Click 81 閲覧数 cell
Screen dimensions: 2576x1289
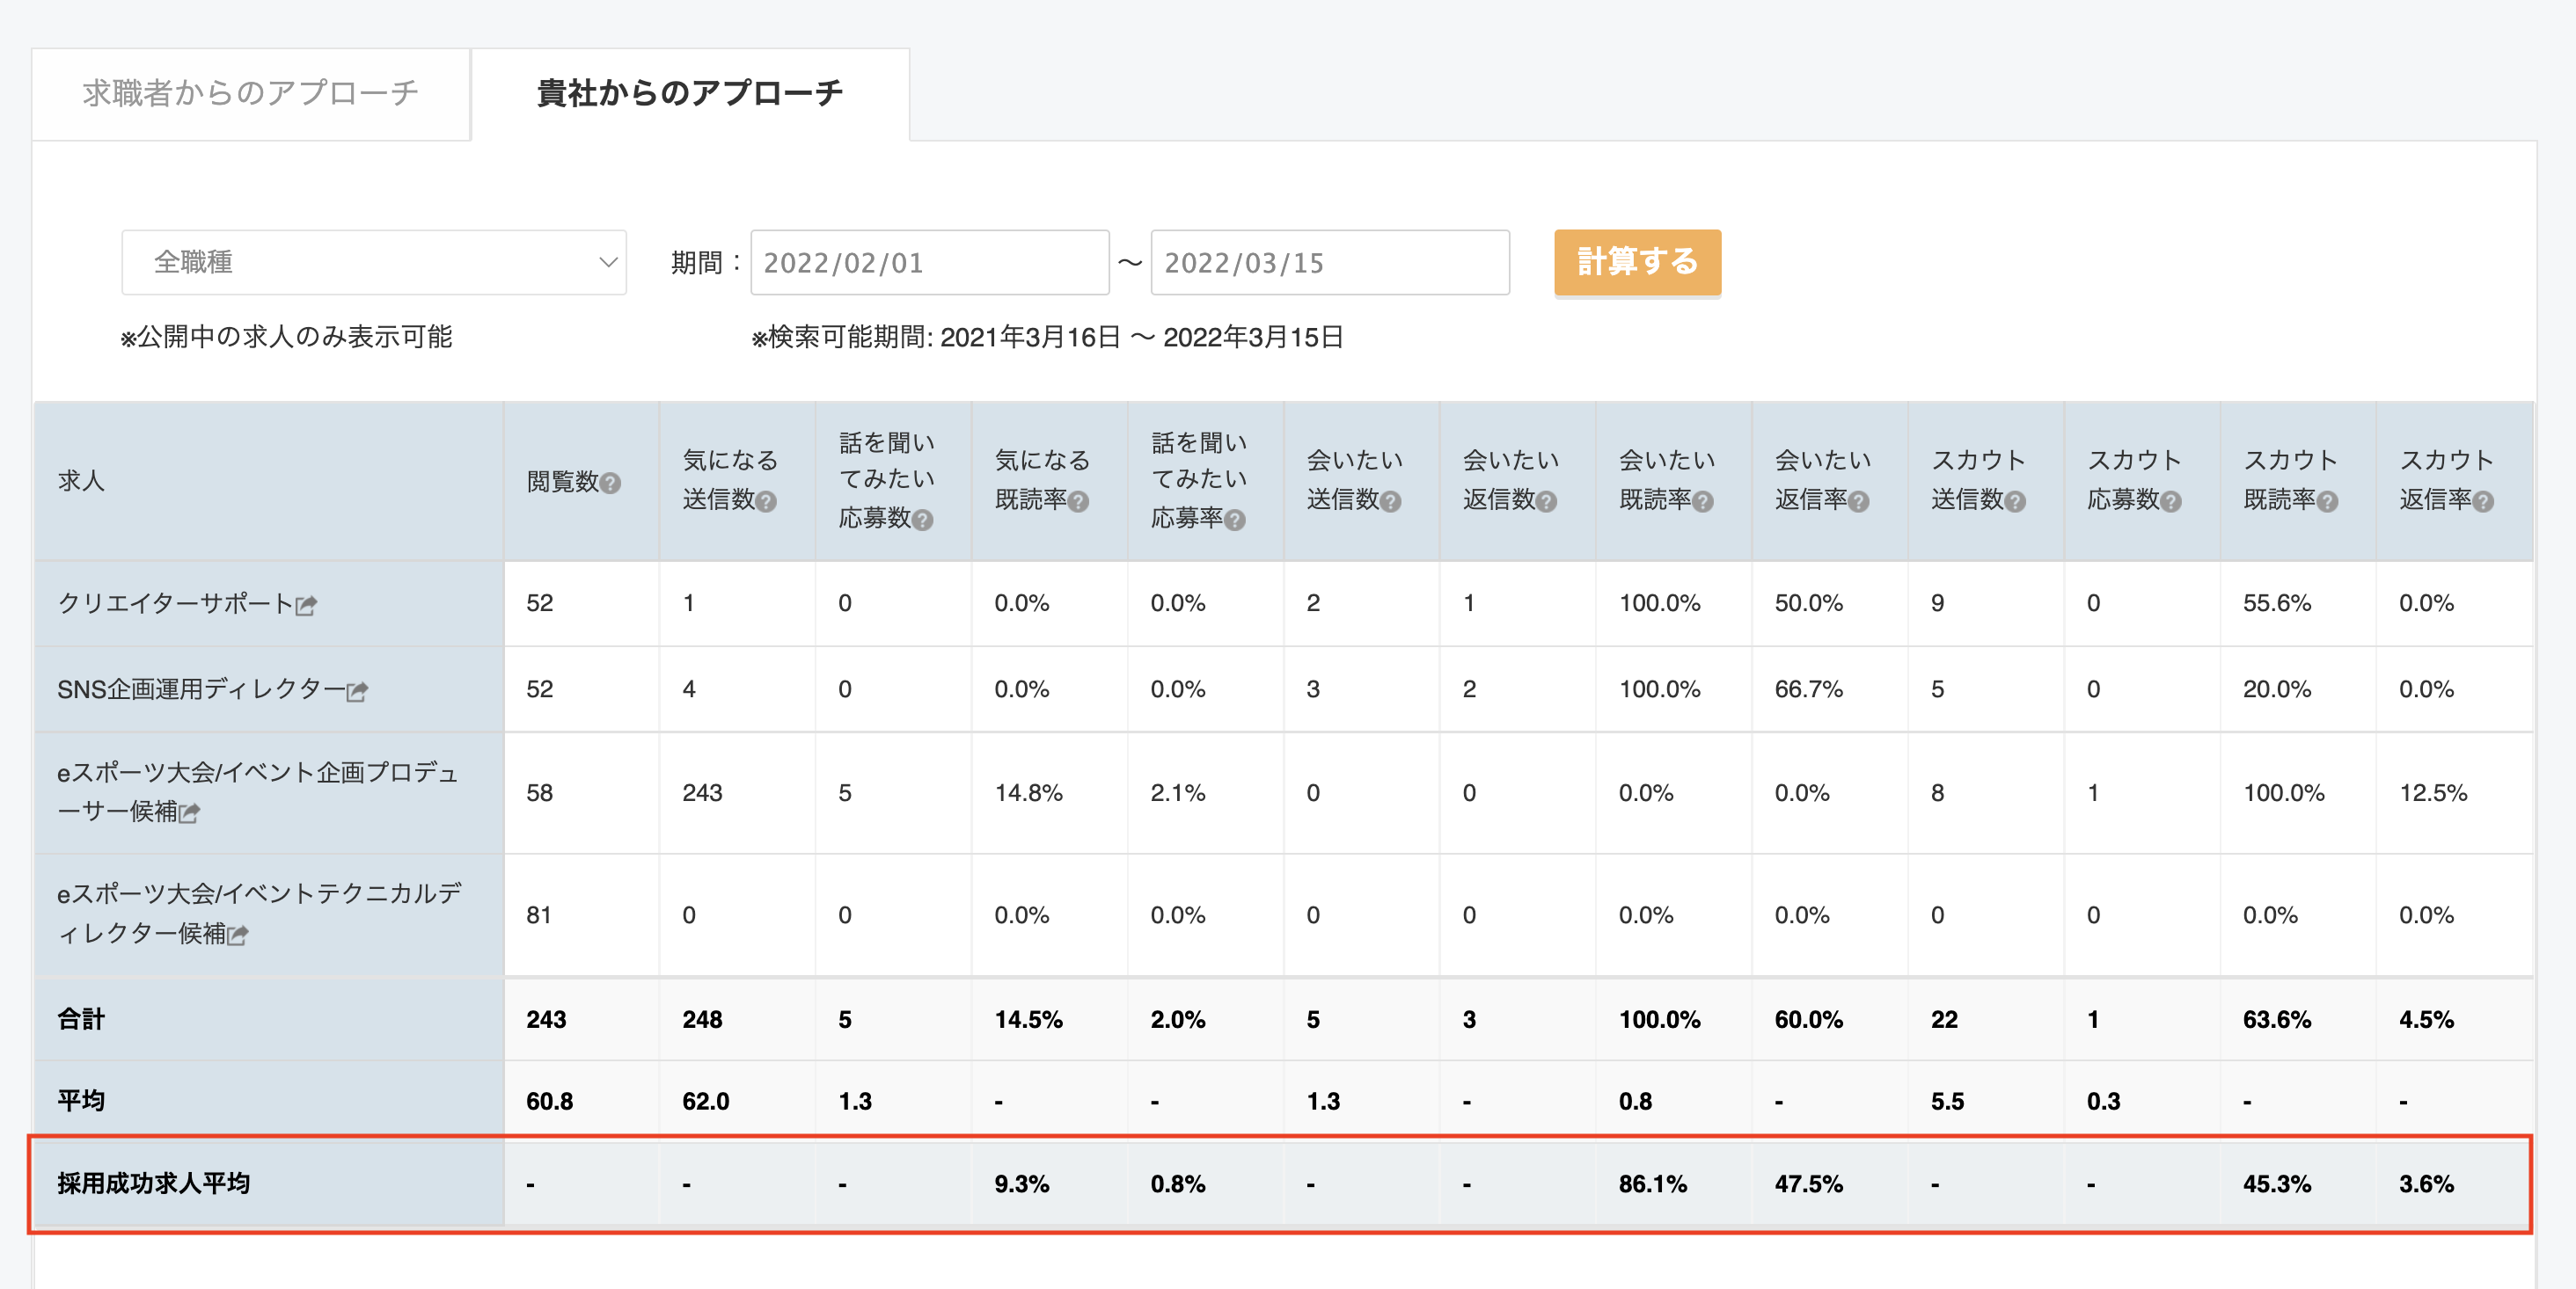click(x=539, y=915)
